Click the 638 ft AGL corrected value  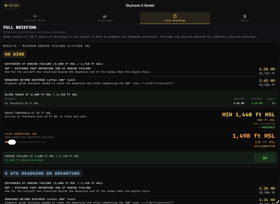coord(265,142)
